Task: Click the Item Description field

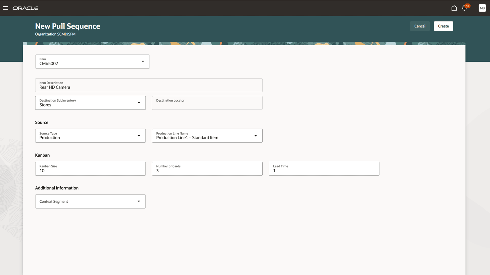Action: point(149,87)
